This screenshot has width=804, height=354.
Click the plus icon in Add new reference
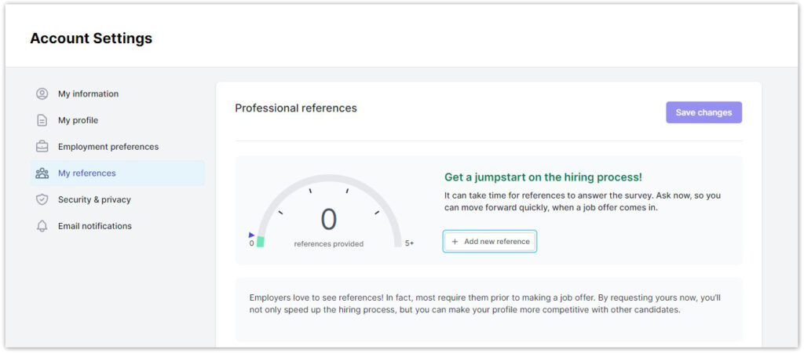click(x=455, y=242)
